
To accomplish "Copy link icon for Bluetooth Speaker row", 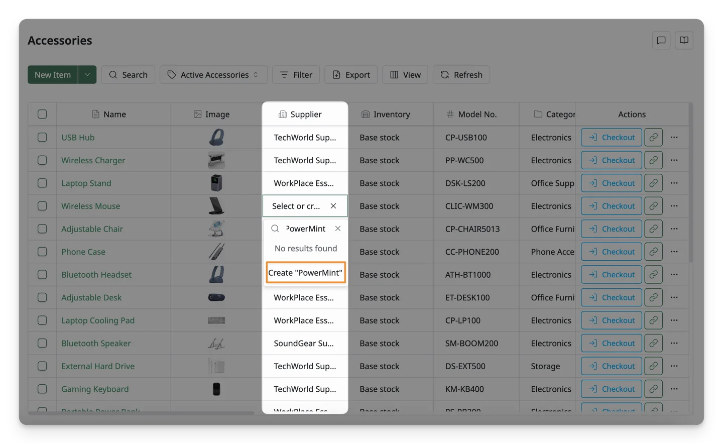I will click(x=653, y=343).
